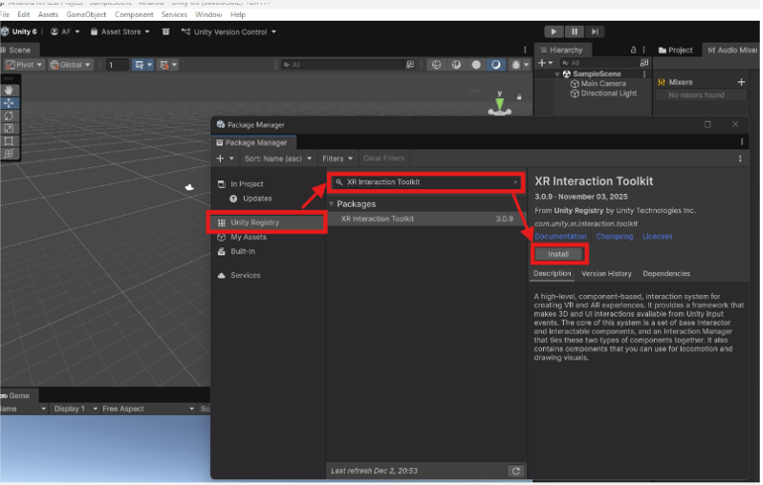Switch to Version History tab
Viewport: 763px width, 485px height.
(606, 273)
